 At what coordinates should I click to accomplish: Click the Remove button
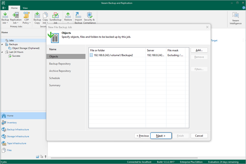[199, 57]
